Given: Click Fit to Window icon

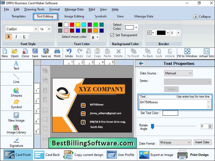Looking at the screenshot, I should point(187,53).
